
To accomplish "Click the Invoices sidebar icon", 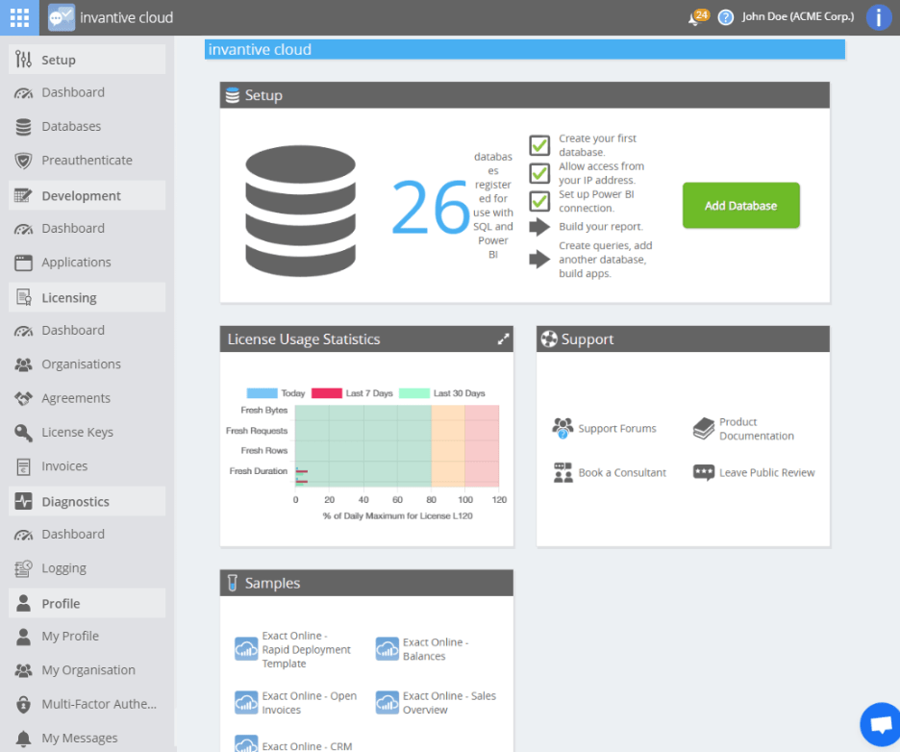I will (x=22, y=465).
